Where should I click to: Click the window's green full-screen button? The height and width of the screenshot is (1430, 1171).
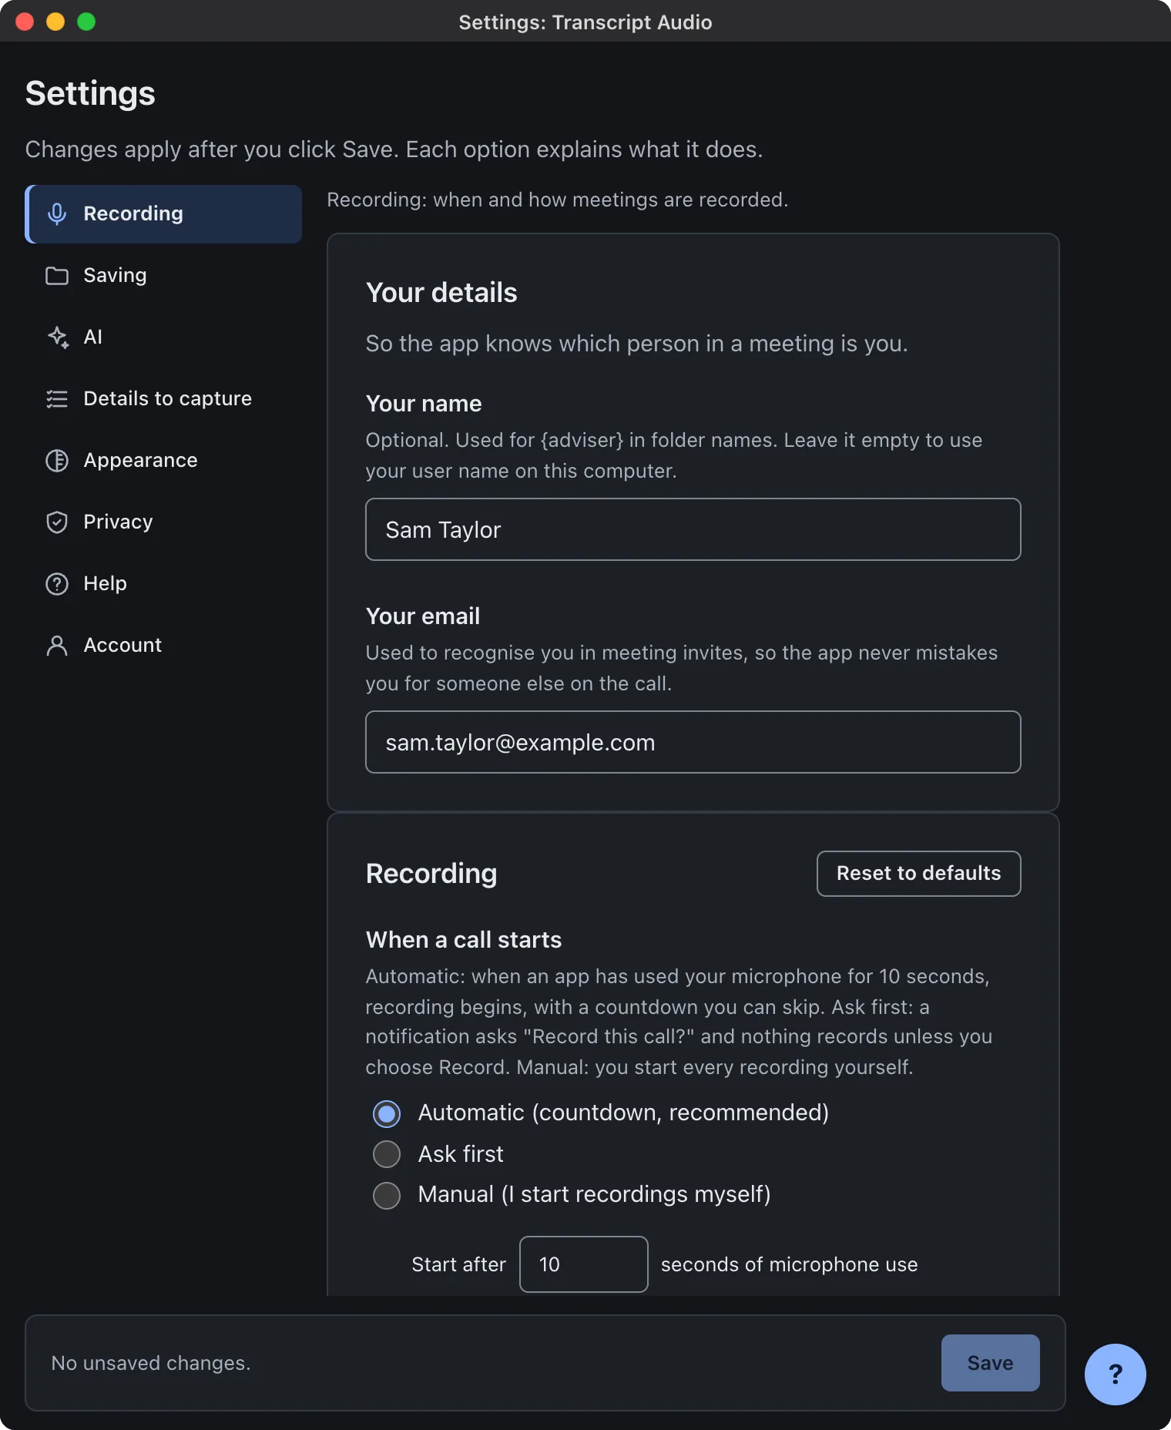[x=86, y=22]
